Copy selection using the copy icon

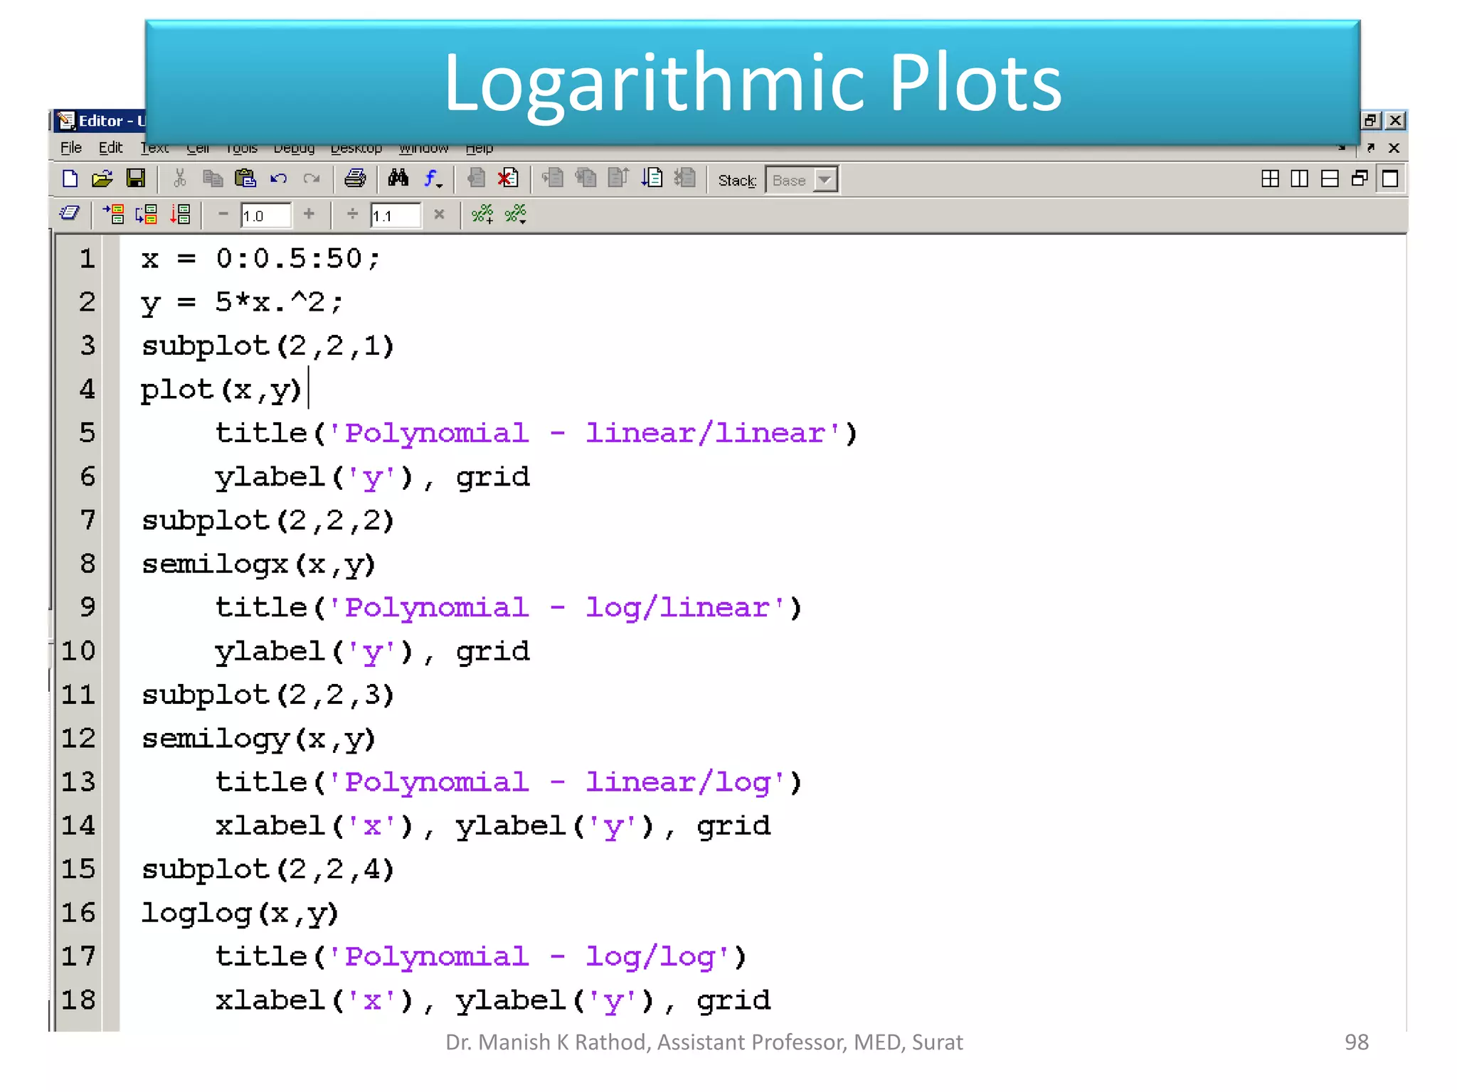tap(213, 179)
